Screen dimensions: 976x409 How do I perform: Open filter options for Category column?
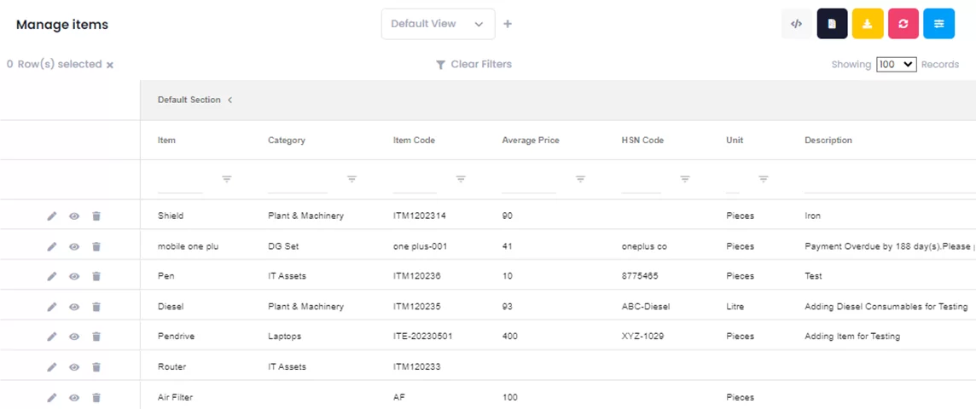click(x=351, y=179)
